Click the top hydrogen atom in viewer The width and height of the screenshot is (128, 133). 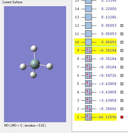(x=34, y=49)
